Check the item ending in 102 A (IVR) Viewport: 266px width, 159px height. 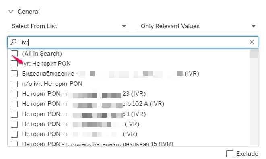(x=14, y=104)
